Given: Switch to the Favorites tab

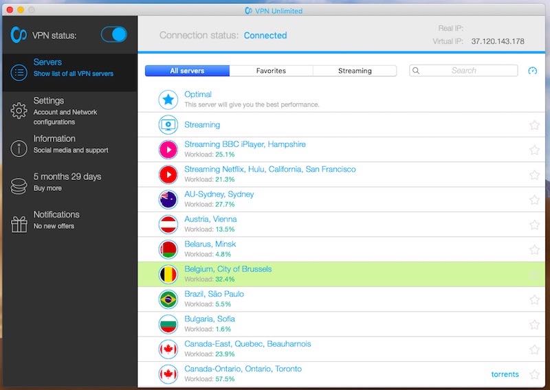Looking at the screenshot, I should tap(271, 71).
